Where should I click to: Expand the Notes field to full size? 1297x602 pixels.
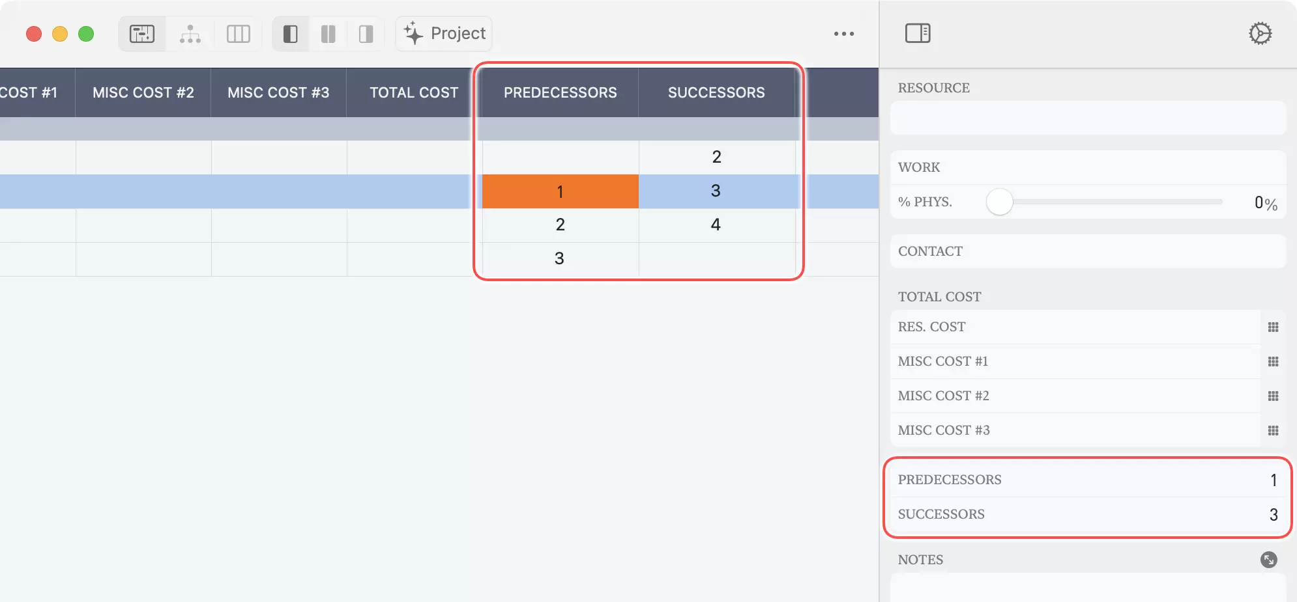1268,560
